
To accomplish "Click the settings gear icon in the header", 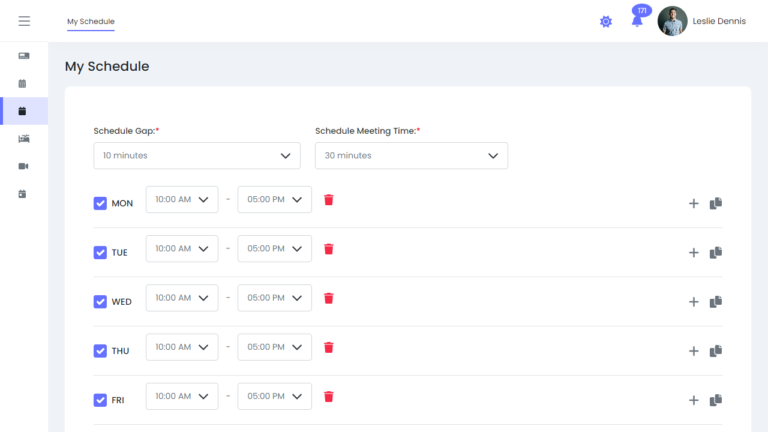I will coord(606,22).
